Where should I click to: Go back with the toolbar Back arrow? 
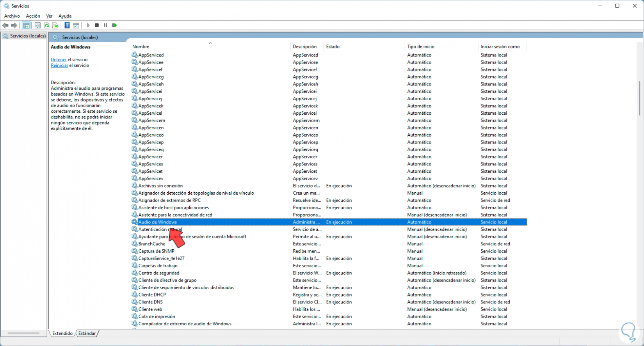5,25
